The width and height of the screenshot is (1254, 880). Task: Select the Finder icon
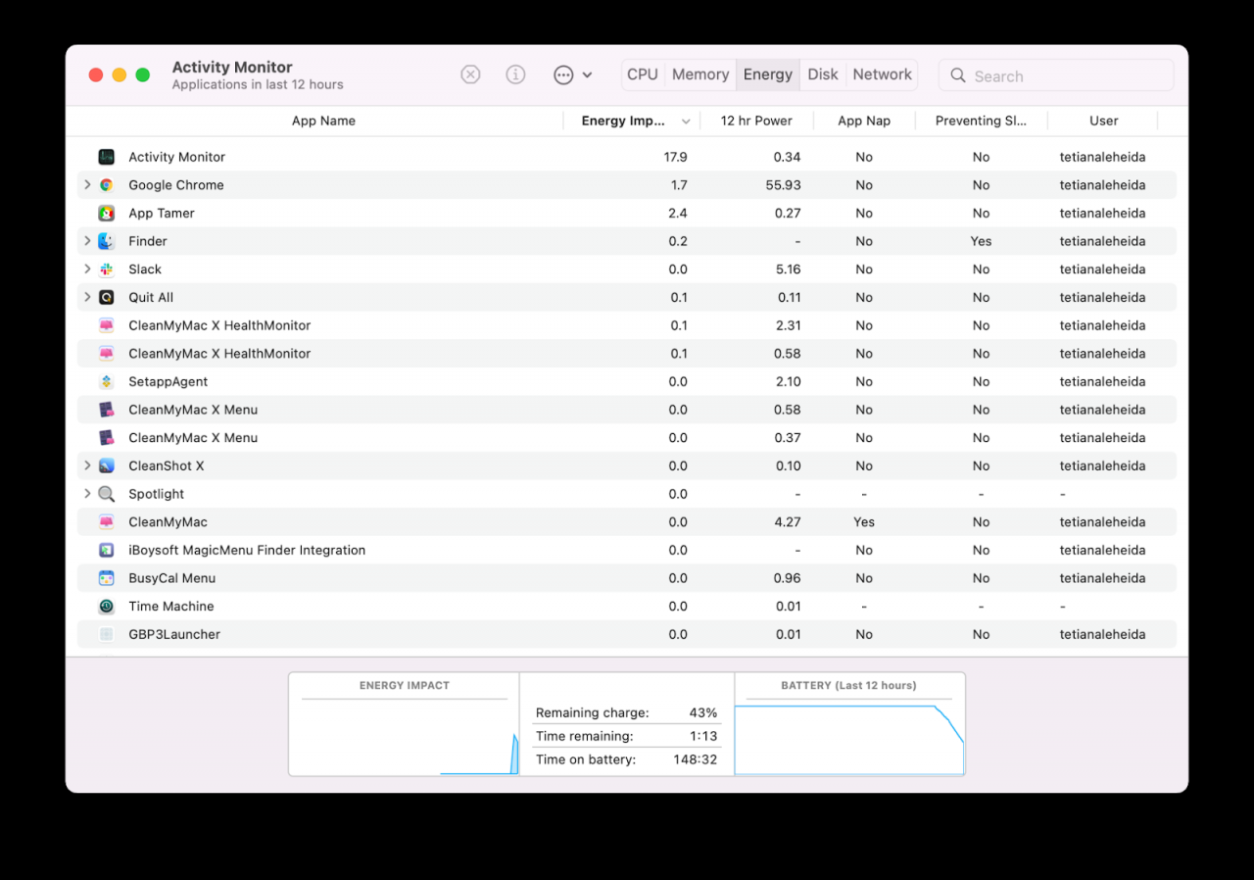click(107, 241)
